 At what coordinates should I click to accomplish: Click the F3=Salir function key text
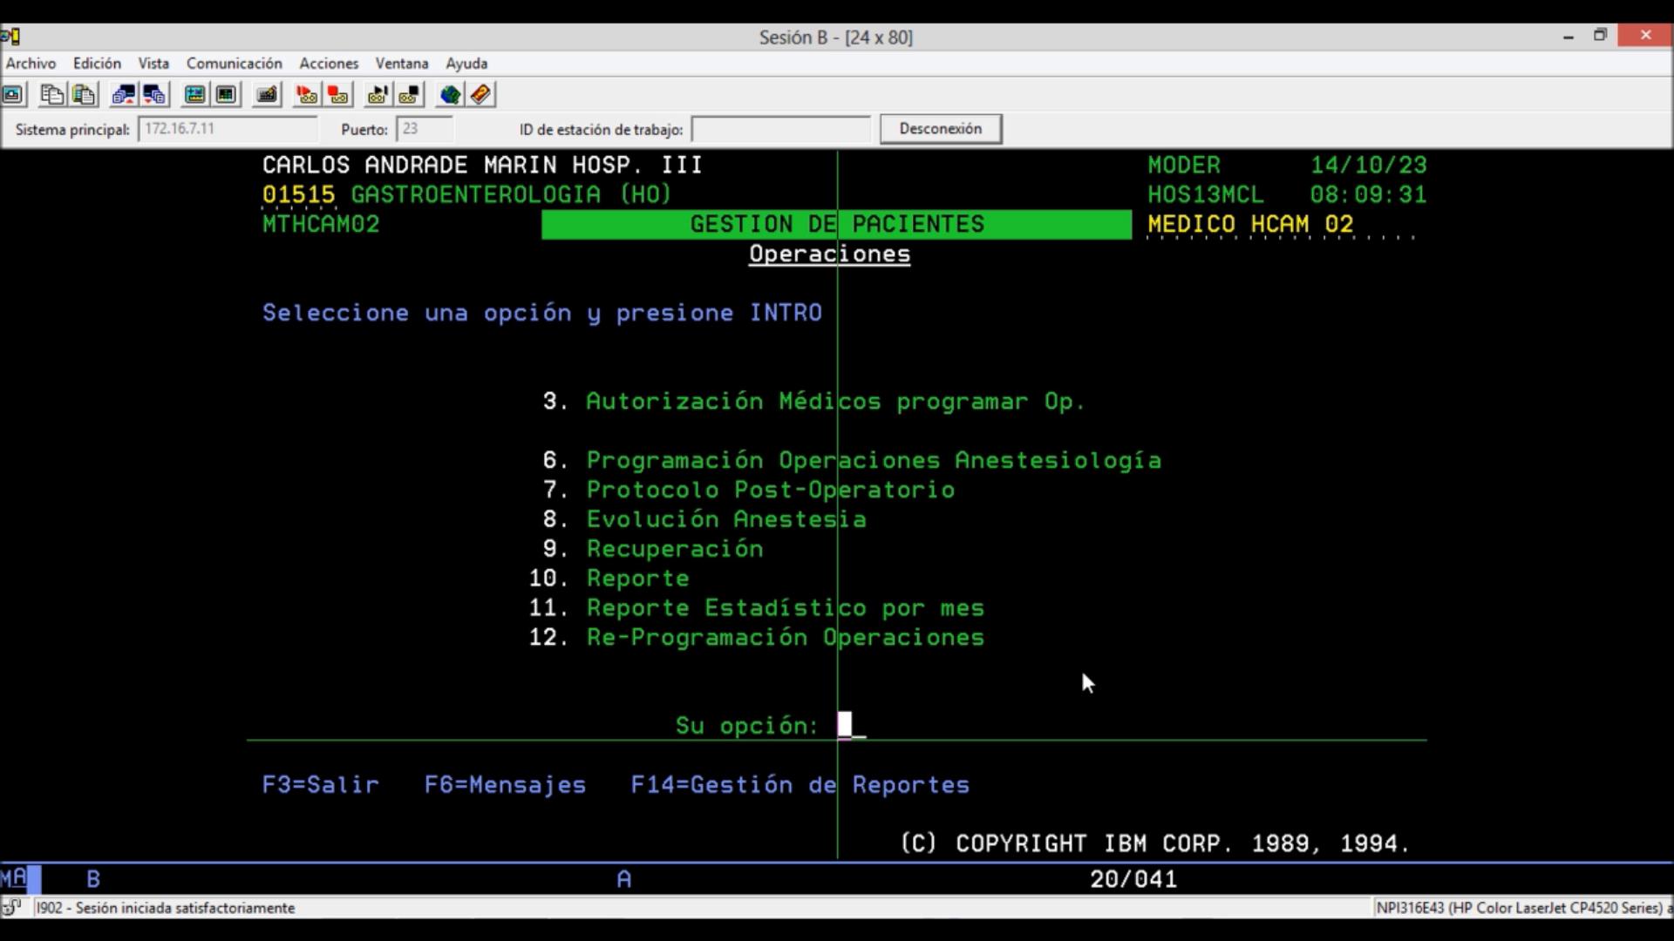(x=320, y=785)
